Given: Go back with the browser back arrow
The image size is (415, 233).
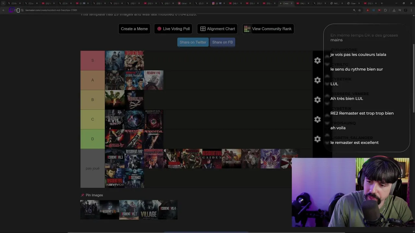Looking at the screenshot, I should (4, 10).
